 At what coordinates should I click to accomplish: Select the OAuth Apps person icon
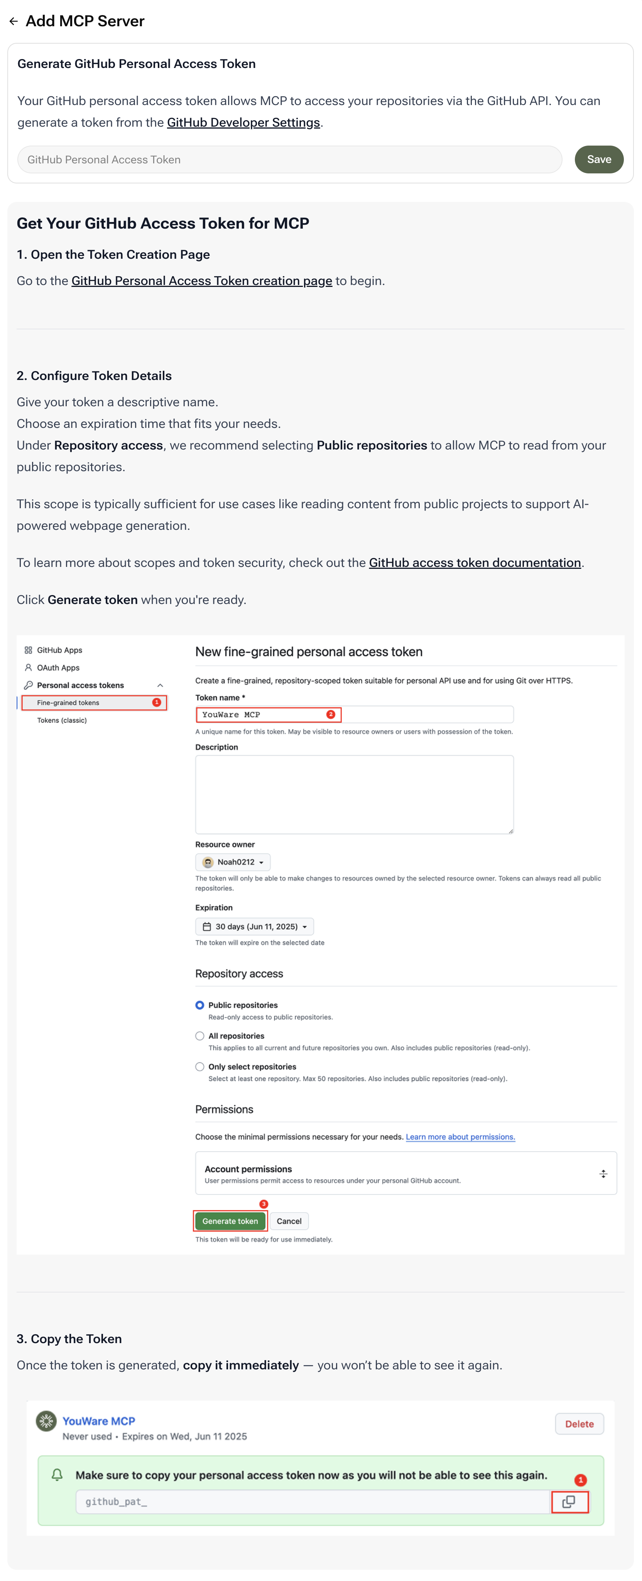28,668
